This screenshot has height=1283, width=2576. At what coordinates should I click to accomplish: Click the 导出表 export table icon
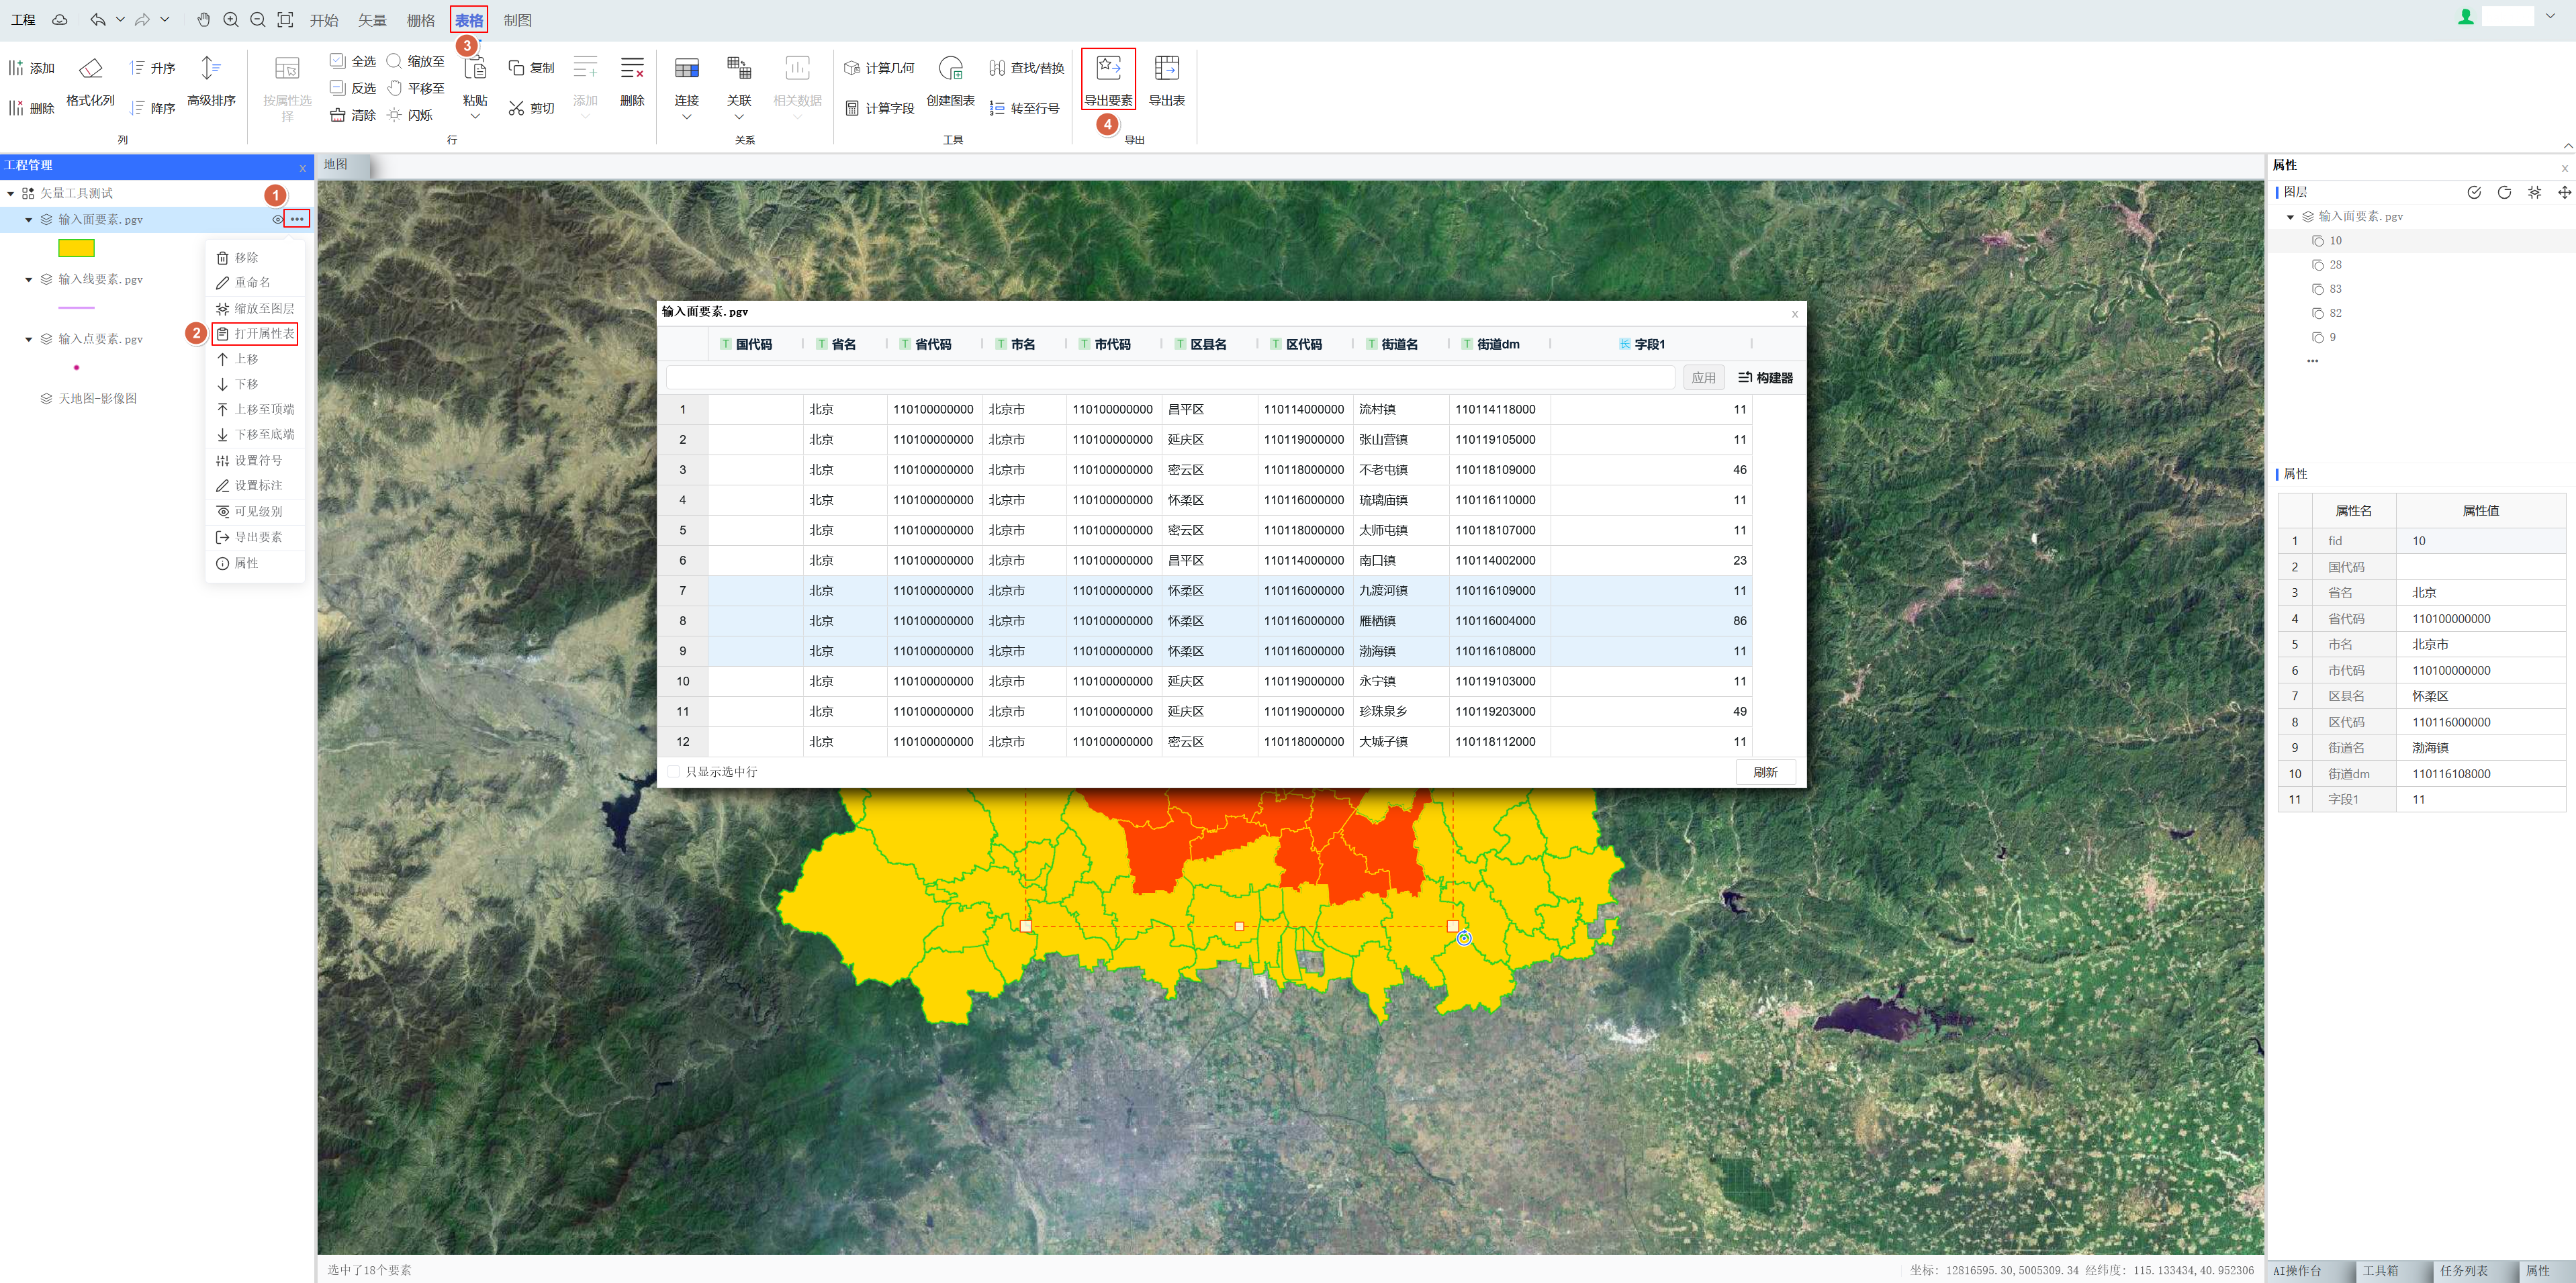(1166, 69)
